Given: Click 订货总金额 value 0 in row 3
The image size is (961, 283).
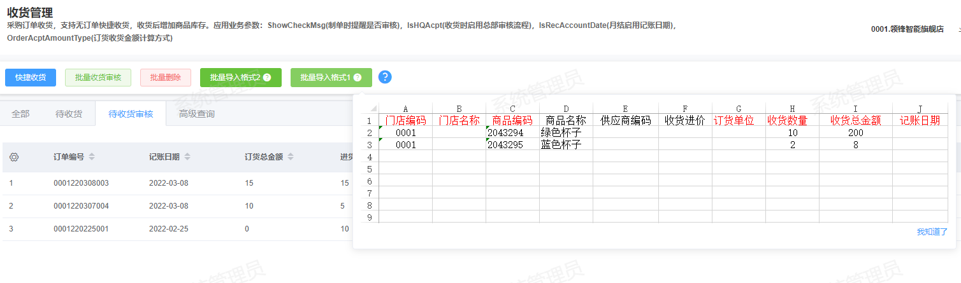Looking at the screenshot, I should (247, 229).
